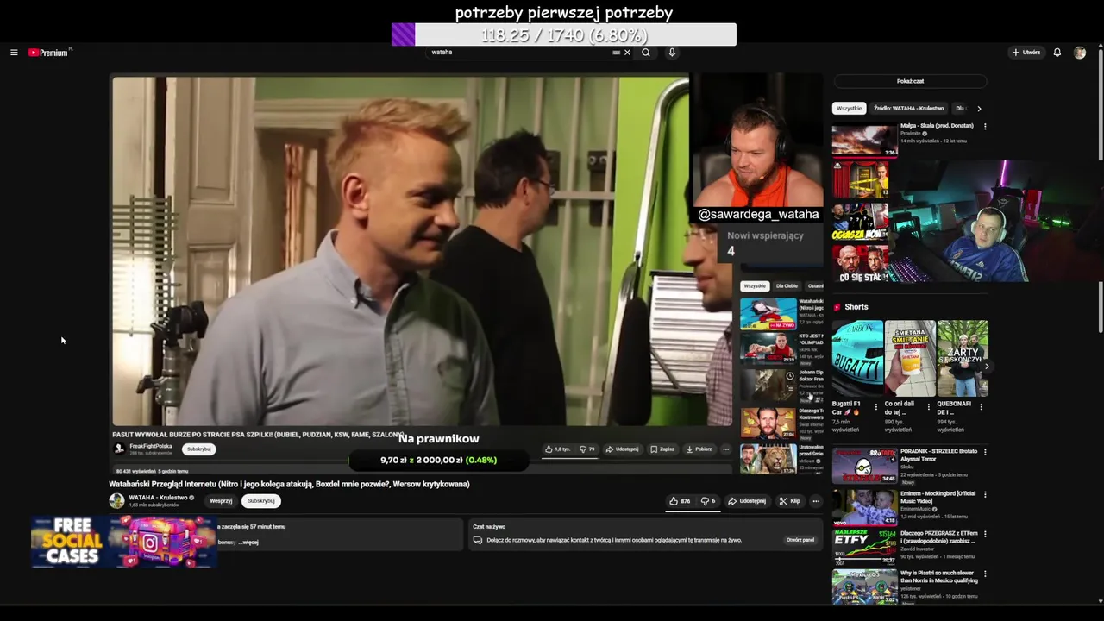Click the Utwórz create button
This screenshot has width=1104, height=621.
[x=1026, y=53]
